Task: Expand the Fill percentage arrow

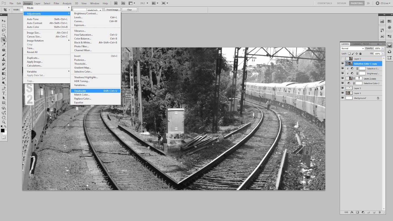Action: (383, 54)
